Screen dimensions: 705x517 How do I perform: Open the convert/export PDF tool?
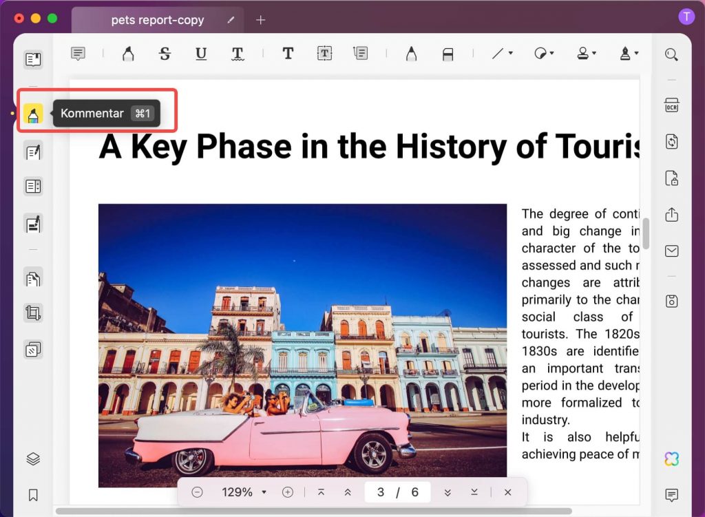pyautogui.click(x=671, y=142)
